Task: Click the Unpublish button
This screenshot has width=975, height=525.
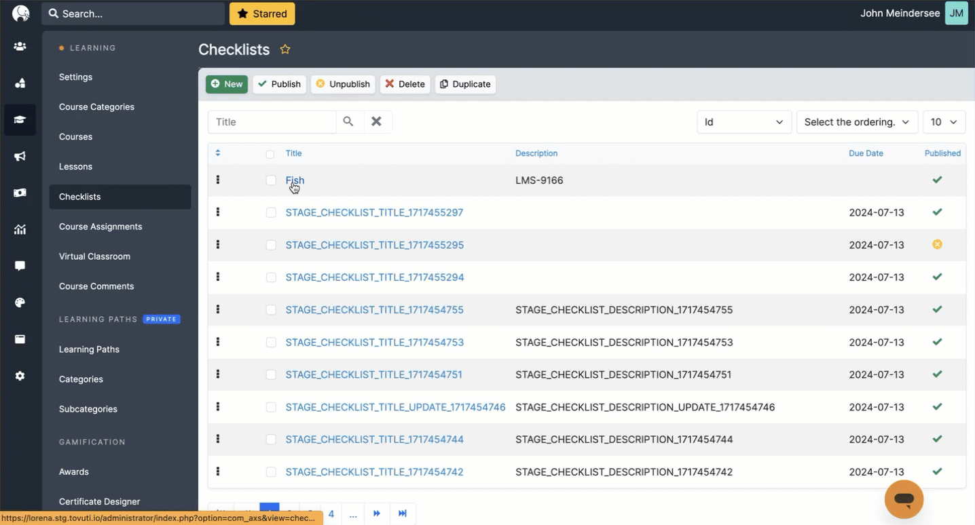Action: click(343, 84)
